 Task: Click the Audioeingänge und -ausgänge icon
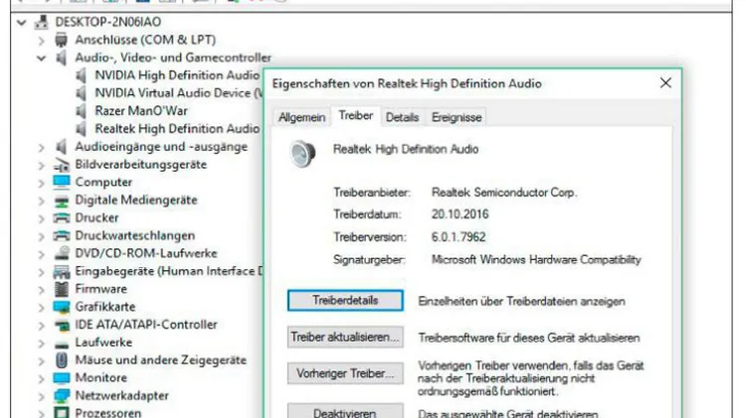(x=62, y=146)
